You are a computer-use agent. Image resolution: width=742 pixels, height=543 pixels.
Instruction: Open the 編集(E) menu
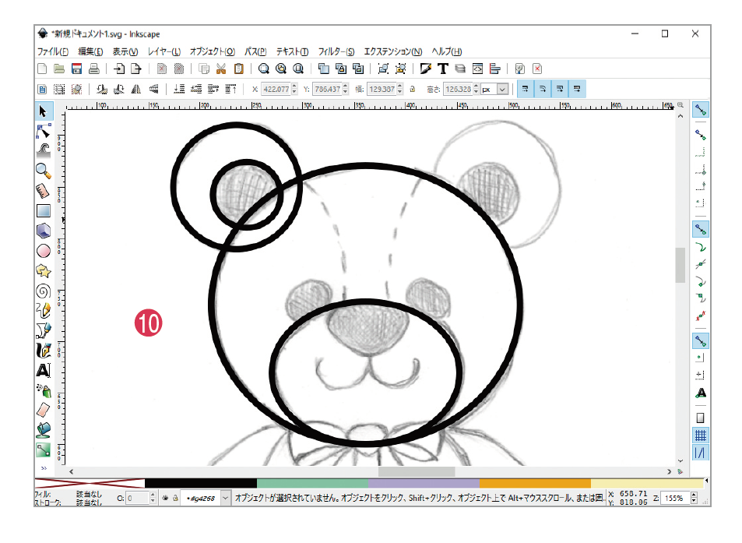pyautogui.click(x=90, y=51)
